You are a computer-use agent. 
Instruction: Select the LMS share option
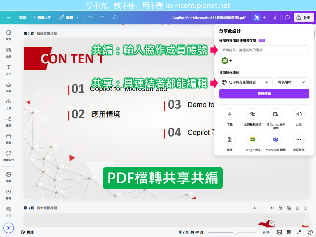(299, 117)
